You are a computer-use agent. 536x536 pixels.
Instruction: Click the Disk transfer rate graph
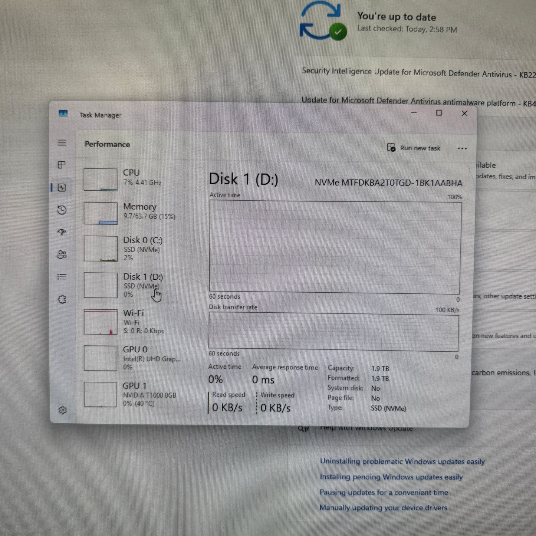pyautogui.click(x=334, y=332)
